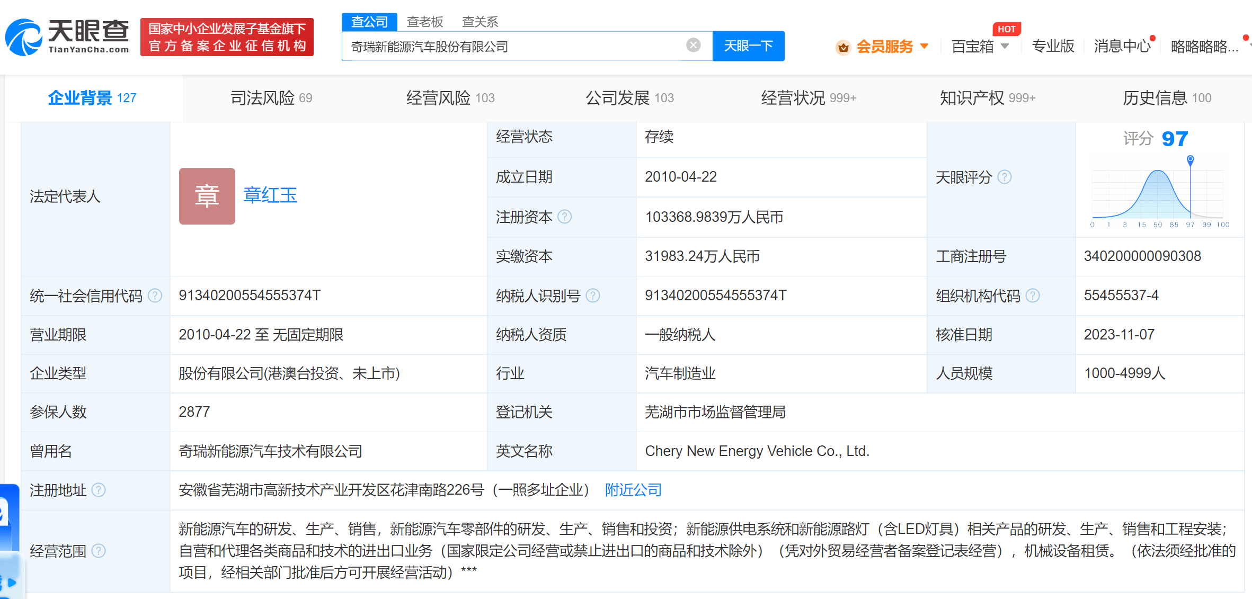Click staff size 1000-4999人

[x=1124, y=373]
